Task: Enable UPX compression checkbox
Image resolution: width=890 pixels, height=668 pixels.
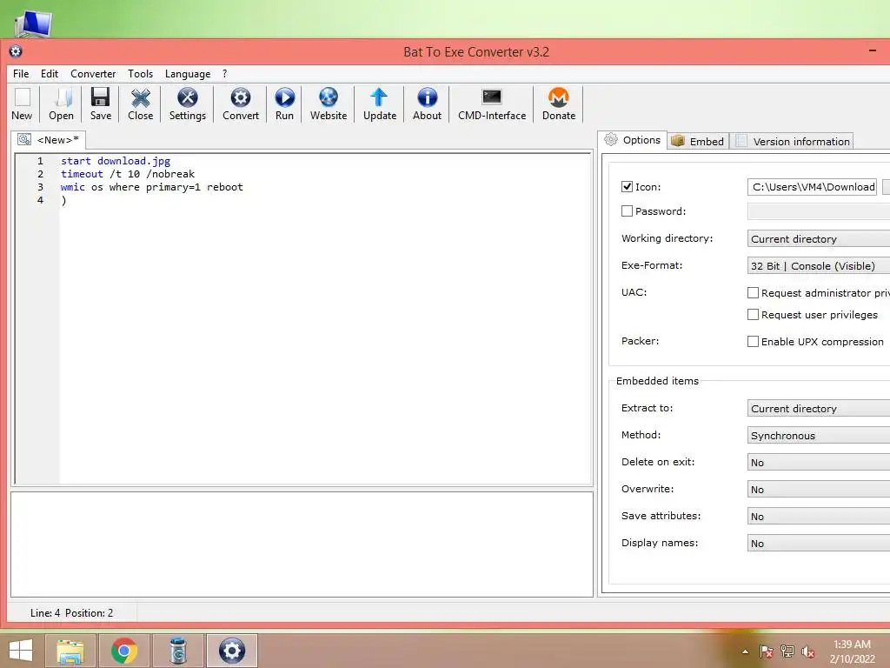Action: tap(753, 341)
